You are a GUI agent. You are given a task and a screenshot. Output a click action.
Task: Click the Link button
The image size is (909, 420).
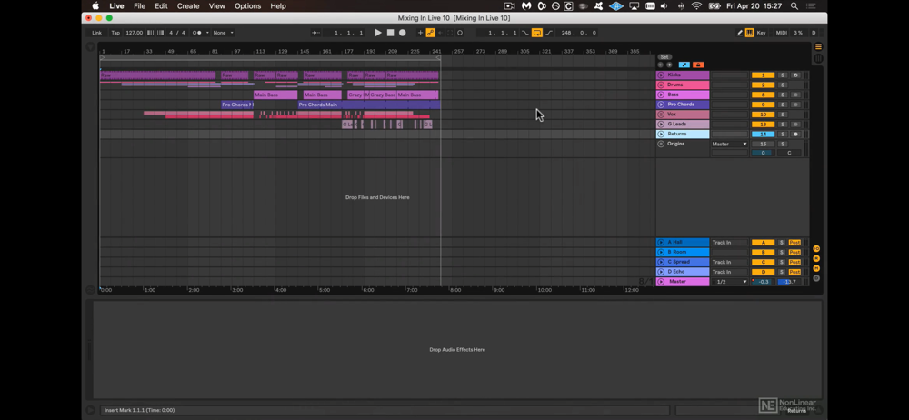(x=97, y=33)
